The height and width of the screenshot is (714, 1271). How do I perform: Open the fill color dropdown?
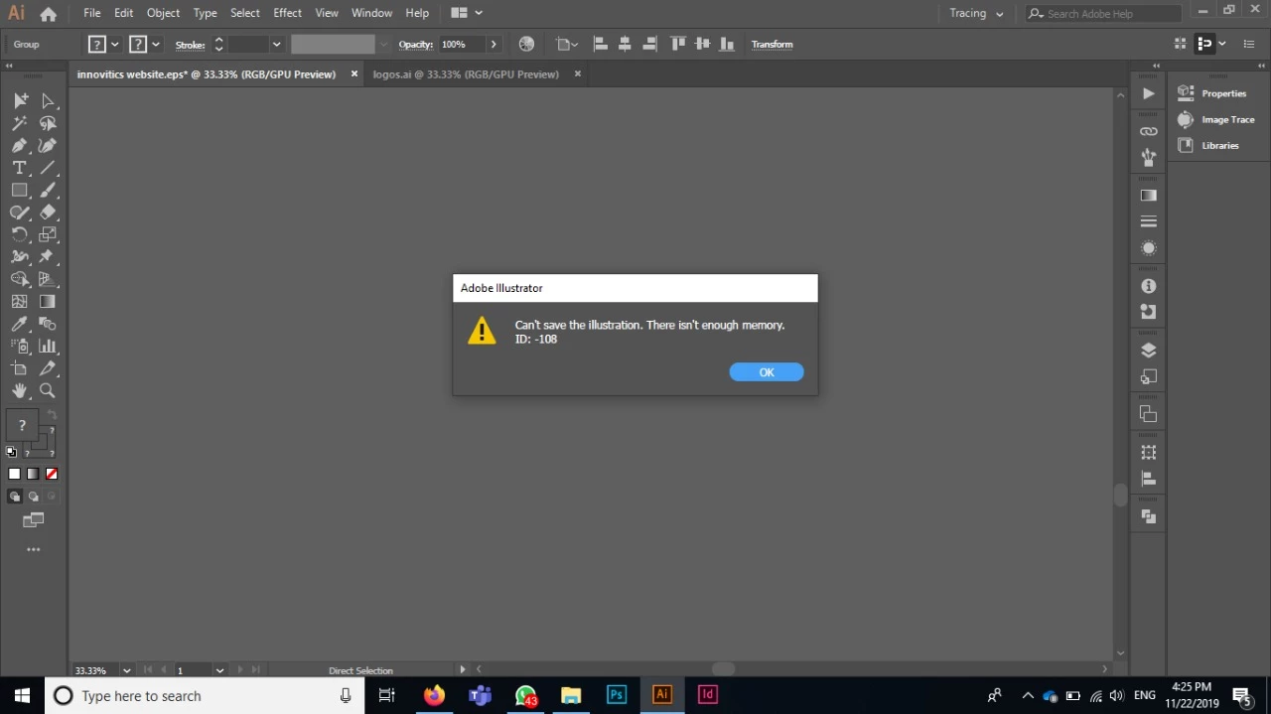pyautogui.click(x=115, y=45)
